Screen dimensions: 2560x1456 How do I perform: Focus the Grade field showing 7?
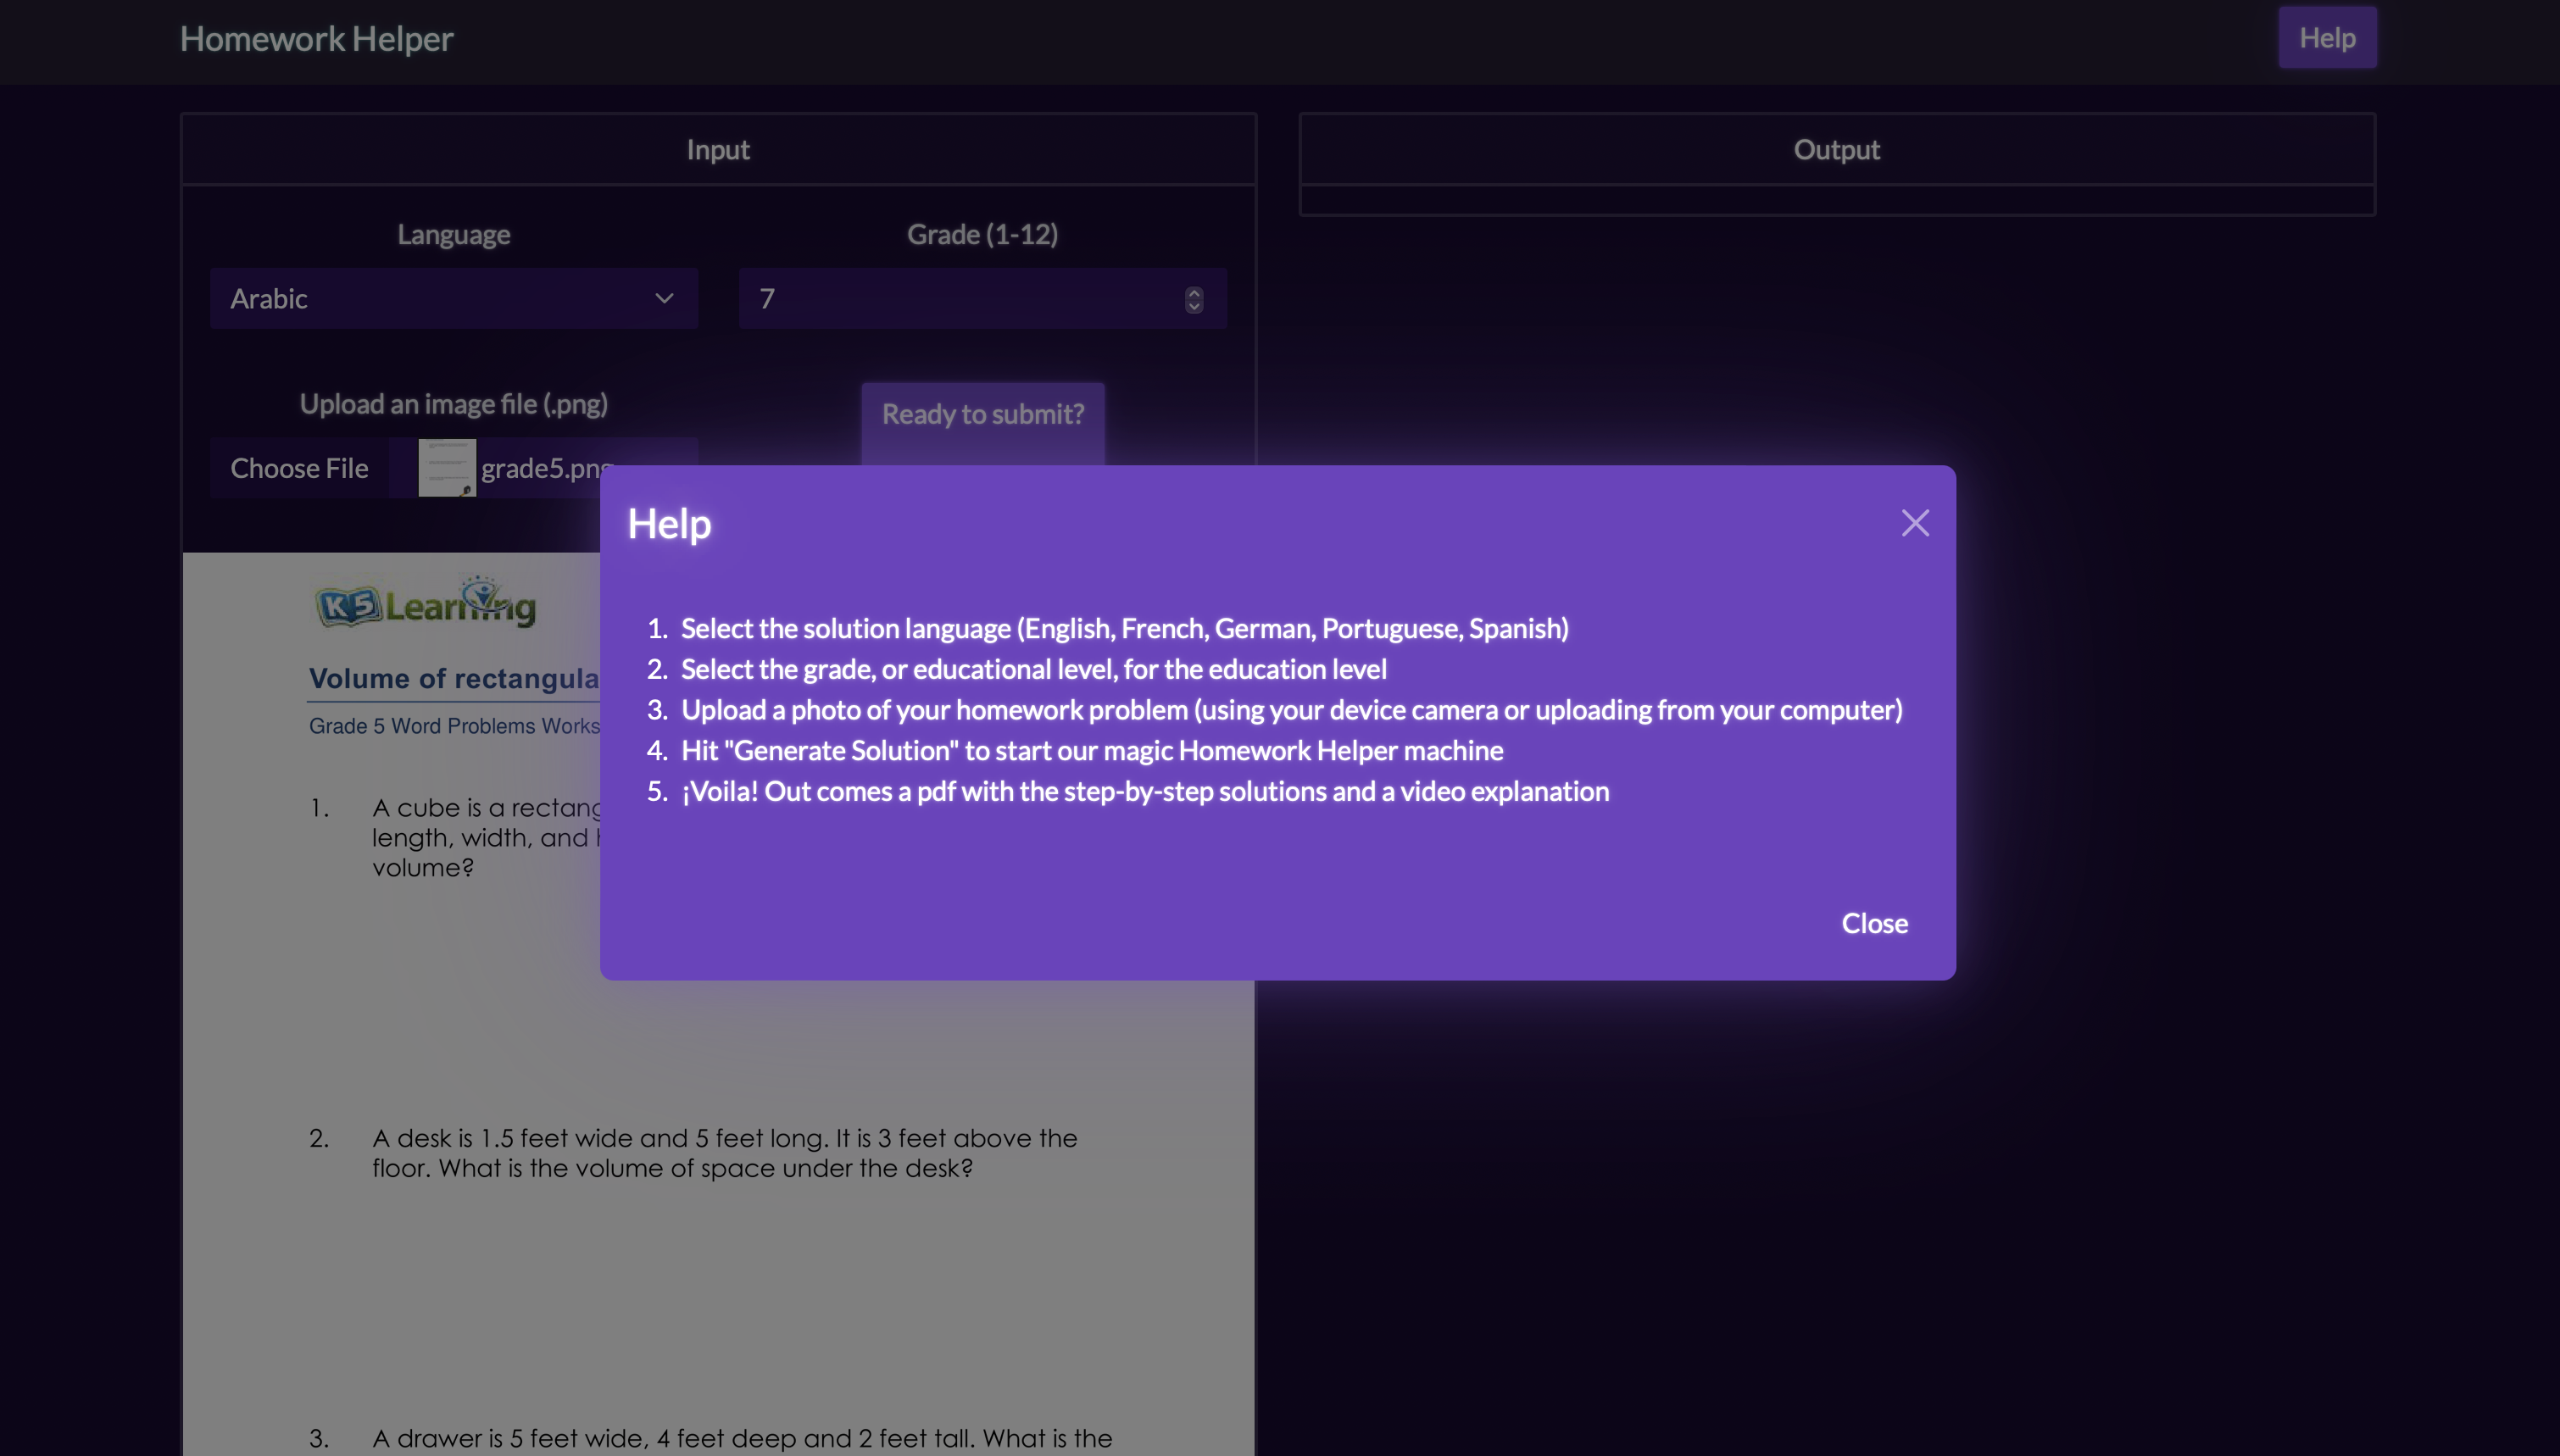[x=960, y=298]
